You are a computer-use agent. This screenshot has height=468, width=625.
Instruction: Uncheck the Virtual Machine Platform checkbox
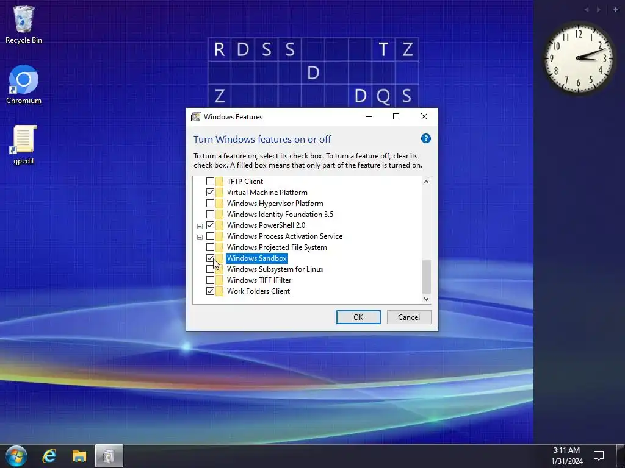pos(210,193)
